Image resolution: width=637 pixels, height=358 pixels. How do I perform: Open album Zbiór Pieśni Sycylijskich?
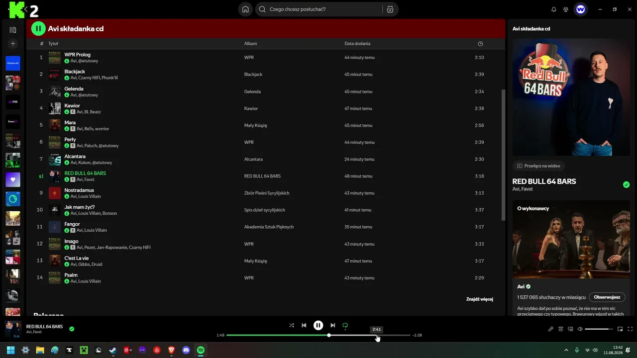click(267, 193)
